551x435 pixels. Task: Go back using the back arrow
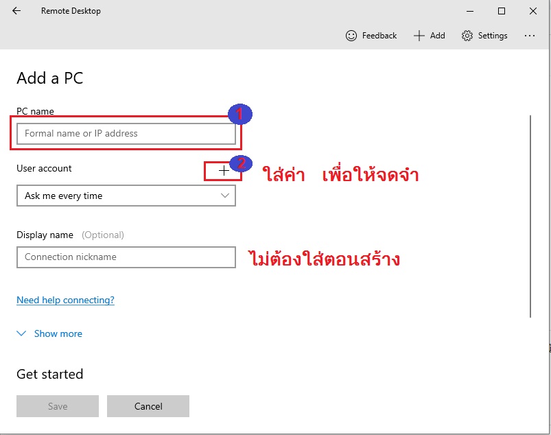pos(16,11)
